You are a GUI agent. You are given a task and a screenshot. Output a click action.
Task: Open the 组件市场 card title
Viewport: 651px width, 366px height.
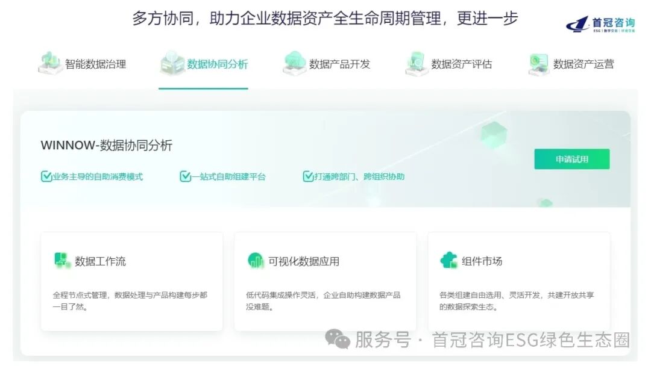pyautogui.click(x=482, y=261)
